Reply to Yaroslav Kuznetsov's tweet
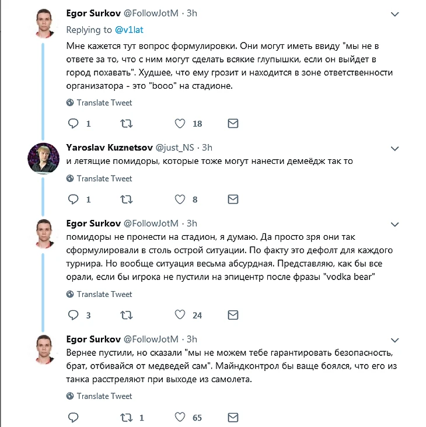The image size is (426, 427). tap(74, 199)
